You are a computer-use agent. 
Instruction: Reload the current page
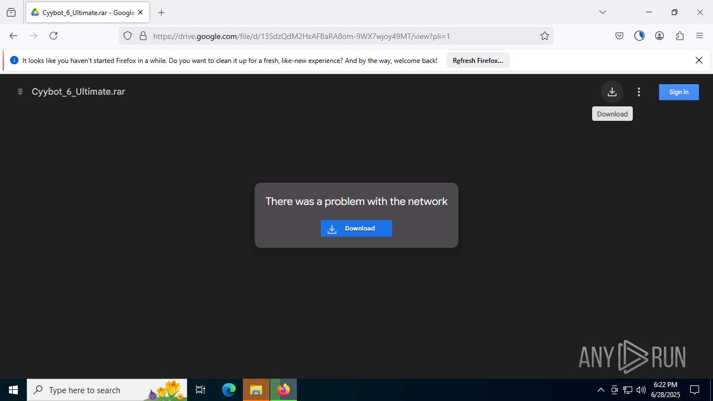click(x=53, y=36)
